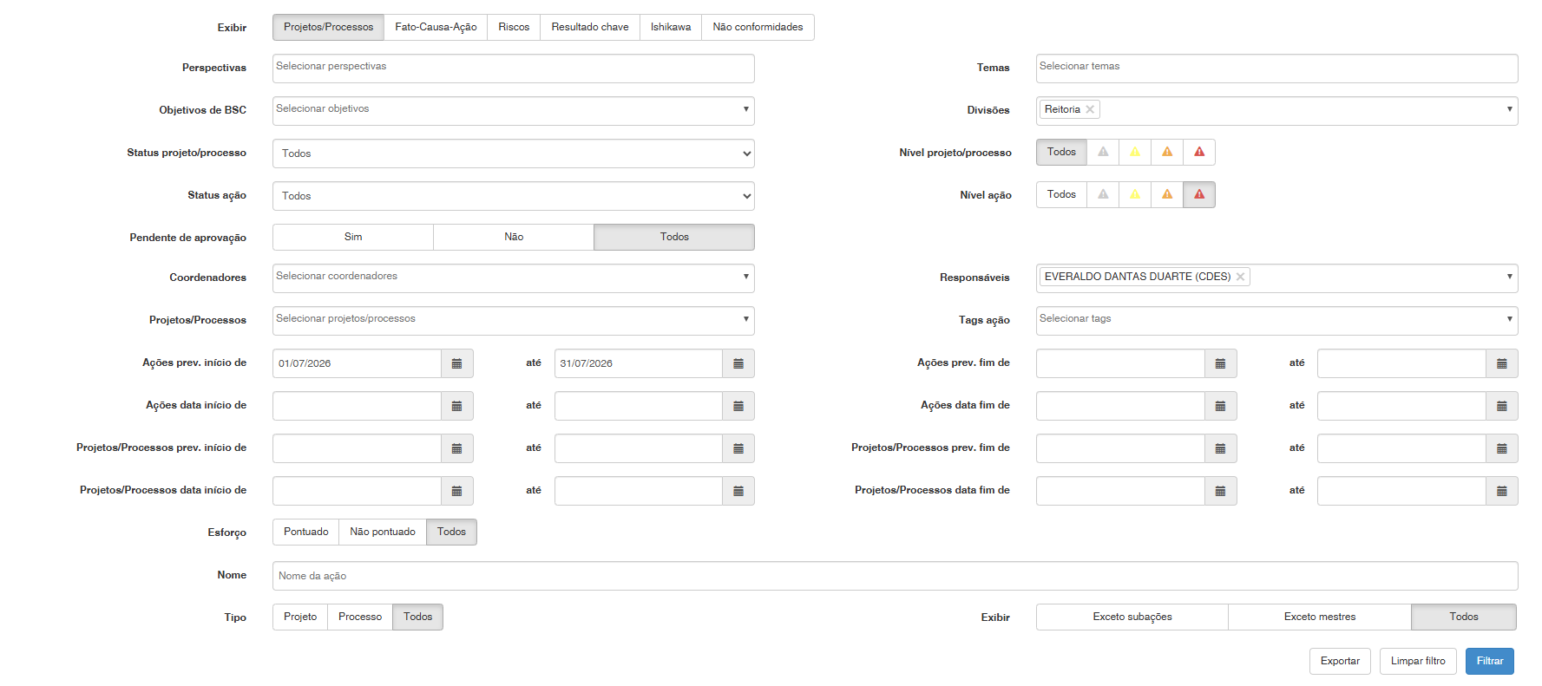Select Exceto mestres in bottom Exibir
The image size is (1542, 686).
1320,617
